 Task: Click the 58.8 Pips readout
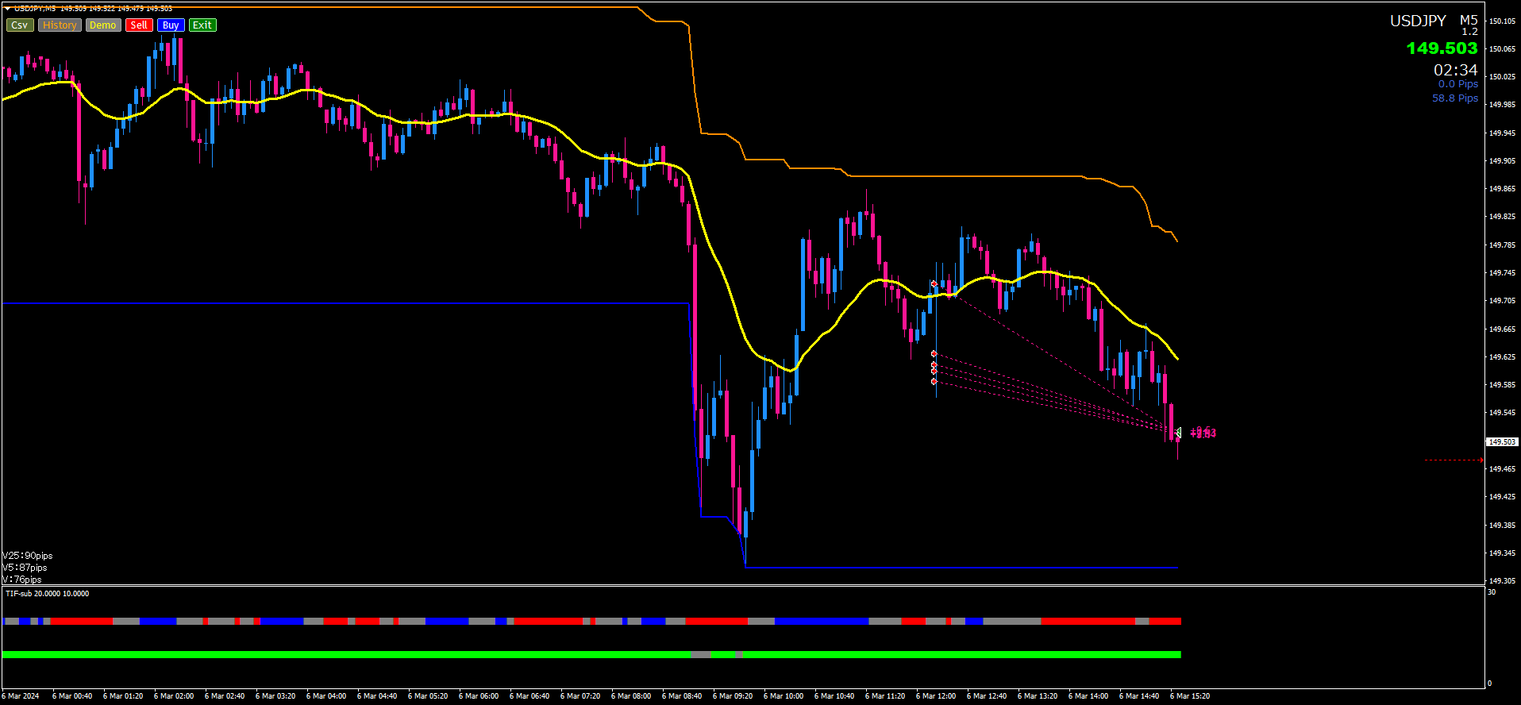point(1455,98)
